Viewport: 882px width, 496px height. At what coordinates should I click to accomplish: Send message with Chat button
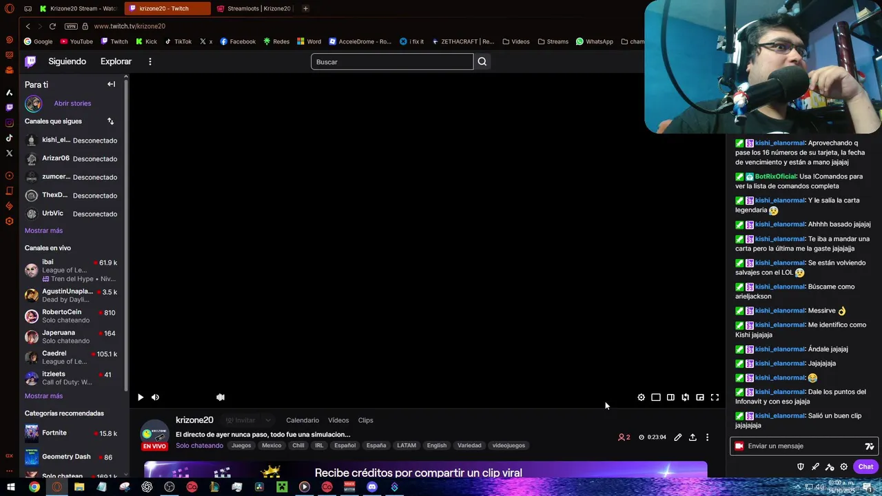[x=865, y=467]
